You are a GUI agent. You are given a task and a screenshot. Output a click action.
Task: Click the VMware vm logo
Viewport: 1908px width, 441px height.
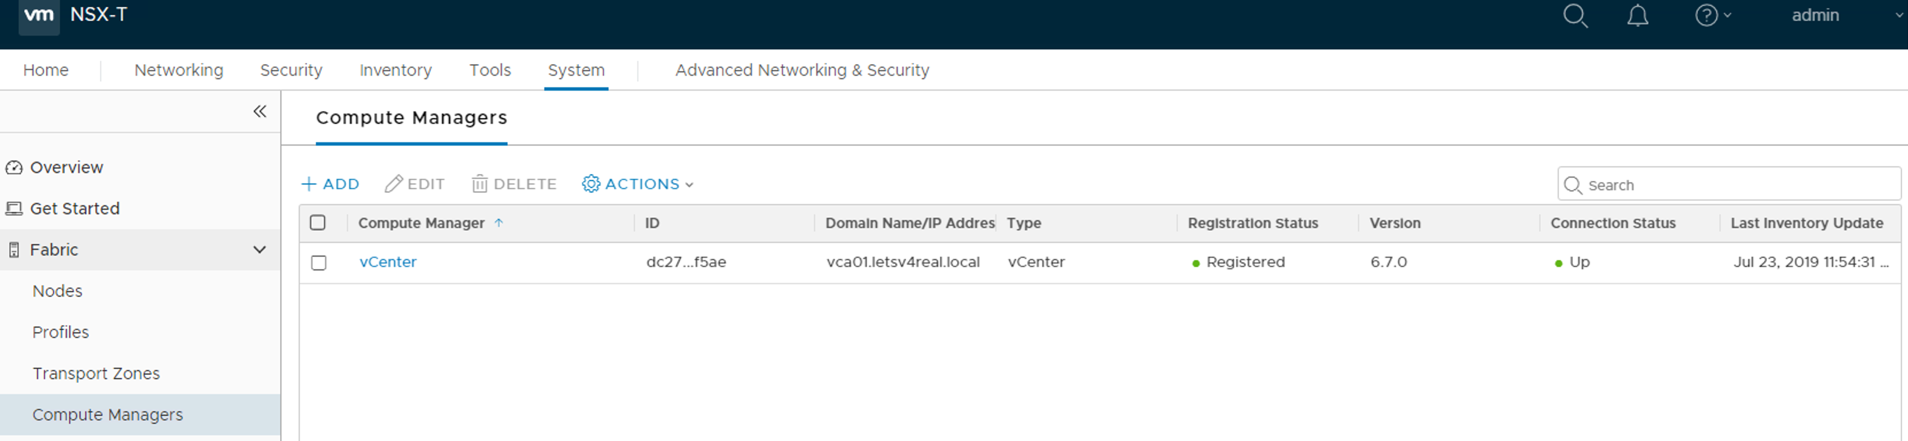pyautogui.click(x=38, y=15)
